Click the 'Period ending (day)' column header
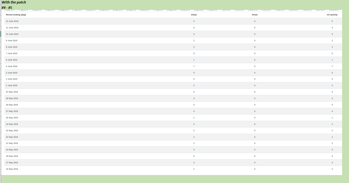 pos(16,15)
